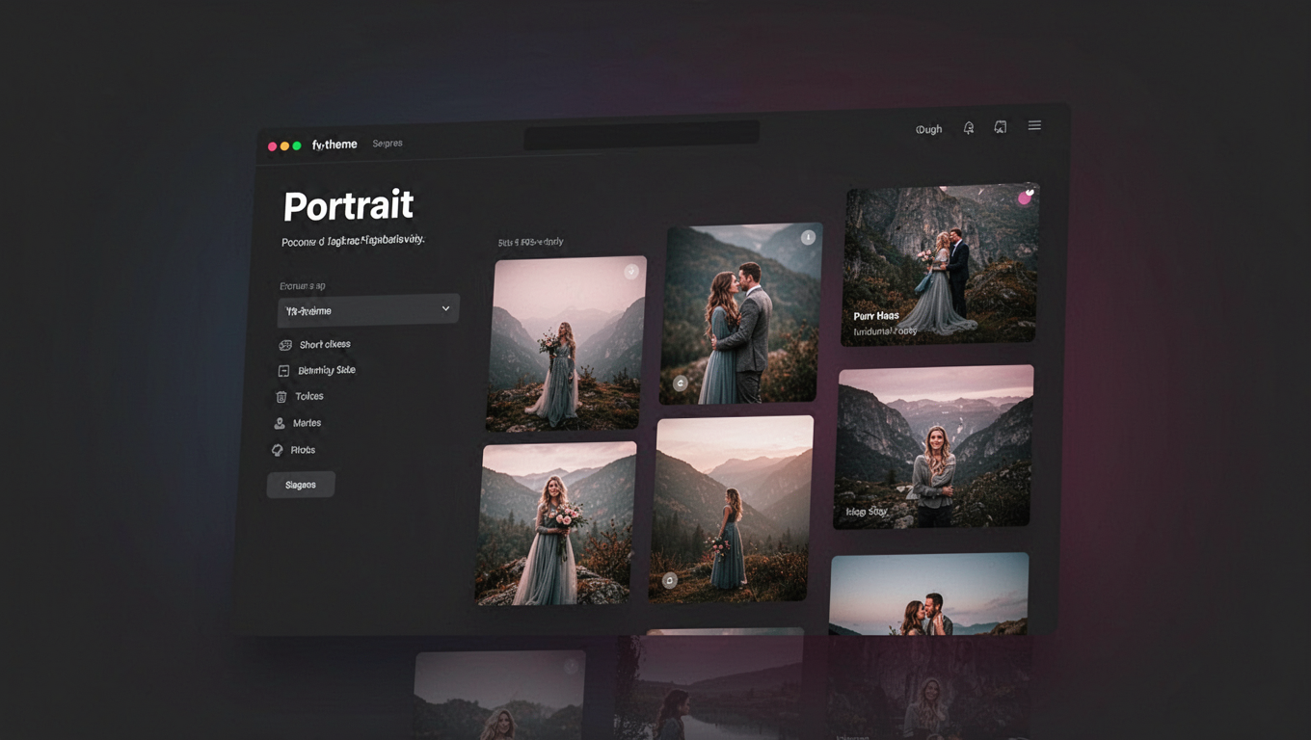Select the Ough account menu in the top bar
Screen dimensions: 1311x740
927,128
